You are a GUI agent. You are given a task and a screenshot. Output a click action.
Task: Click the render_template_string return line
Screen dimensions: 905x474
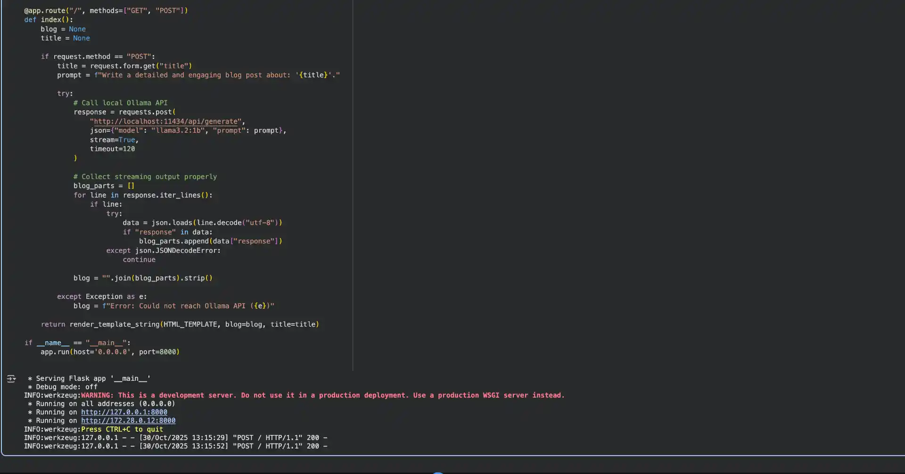(x=179, y=324)
